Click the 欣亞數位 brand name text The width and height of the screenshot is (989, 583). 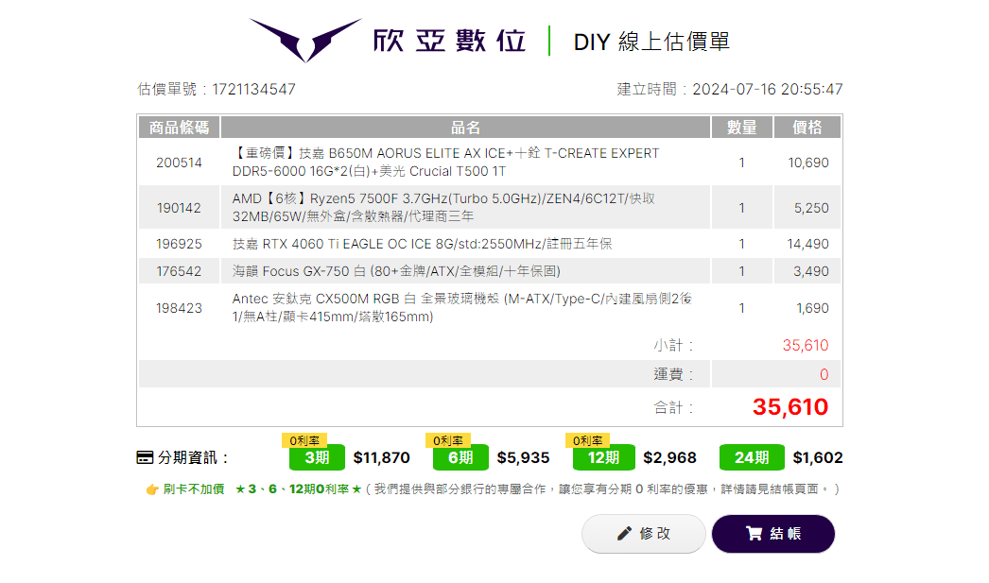pos(449,41)
